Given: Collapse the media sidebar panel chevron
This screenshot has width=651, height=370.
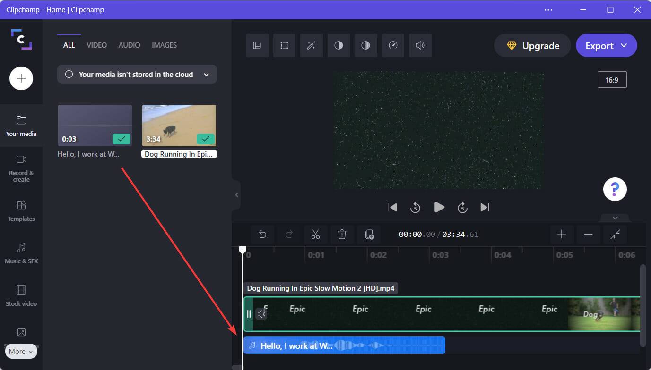Looking at the screenshot, I should (236, 195).
